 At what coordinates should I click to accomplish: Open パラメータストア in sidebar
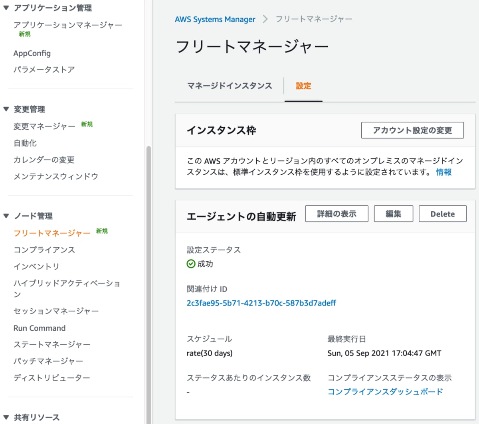44,69
